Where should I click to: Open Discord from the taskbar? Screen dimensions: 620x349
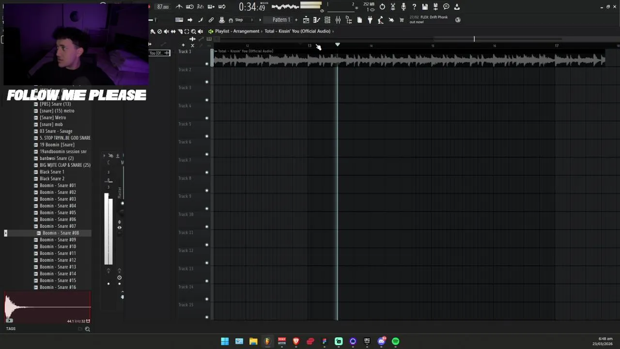point(381,341)
